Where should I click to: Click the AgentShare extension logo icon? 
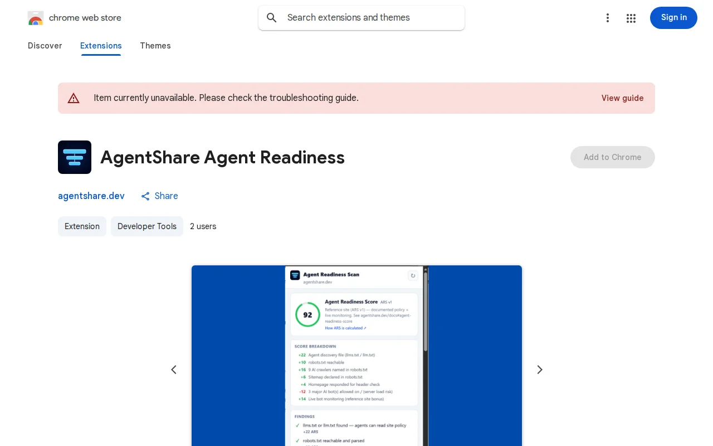75,157
